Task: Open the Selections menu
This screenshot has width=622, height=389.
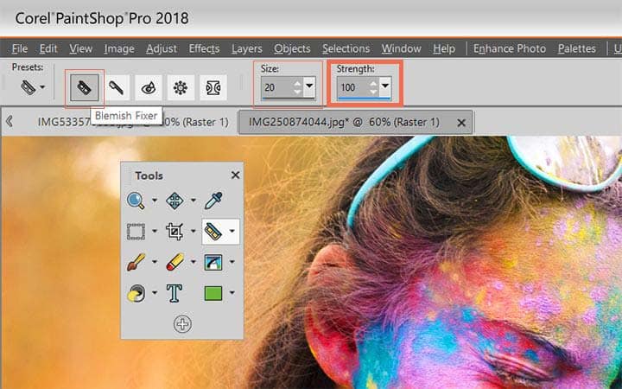Action: pos(346,48)
